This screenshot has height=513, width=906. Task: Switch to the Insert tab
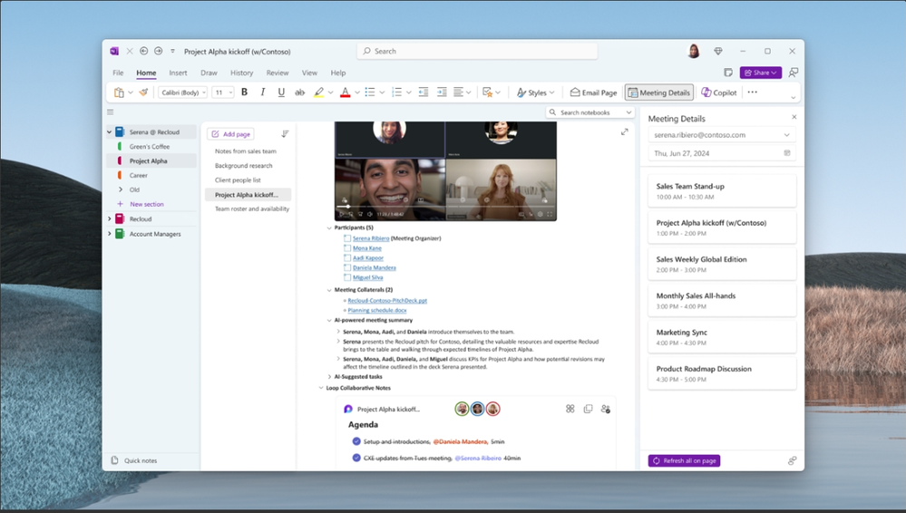pyautogui.click(x=178, y=73)
